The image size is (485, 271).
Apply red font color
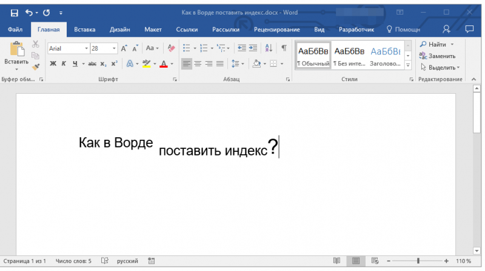click(164, 64)
